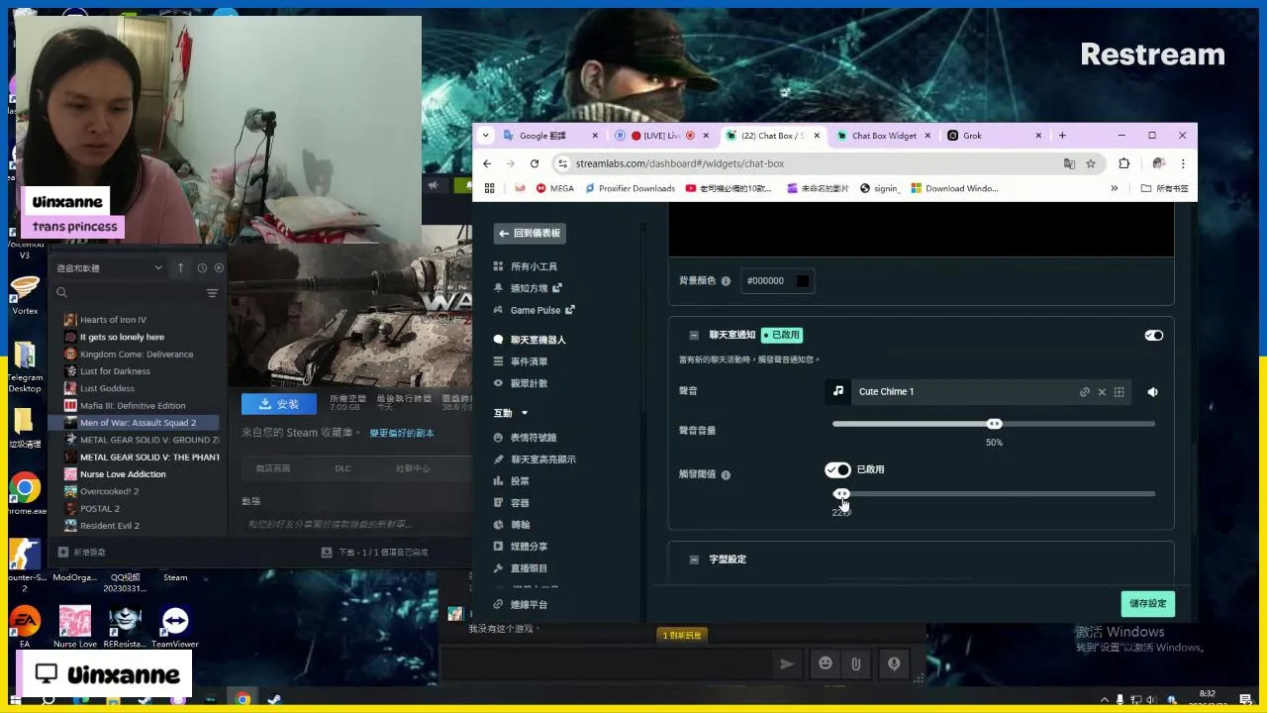Click the emoji button in the chat bar
Viewport: 1267px width, 713px height.
pos(826,663)
